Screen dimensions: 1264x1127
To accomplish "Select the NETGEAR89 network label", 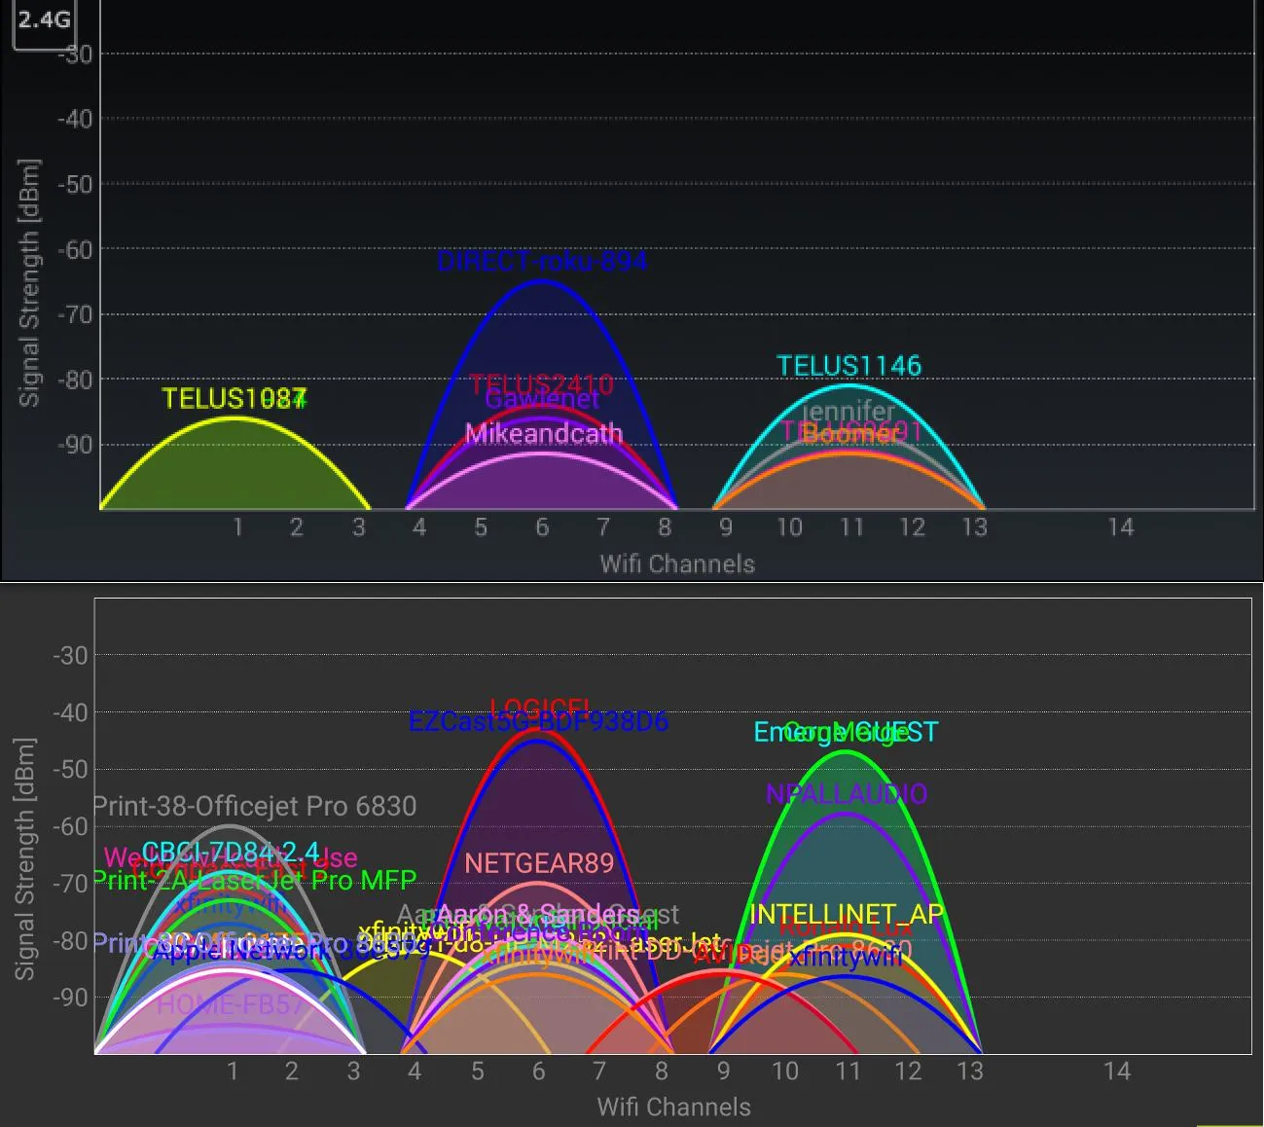I will pyautogui.click(x=539, y=863).
